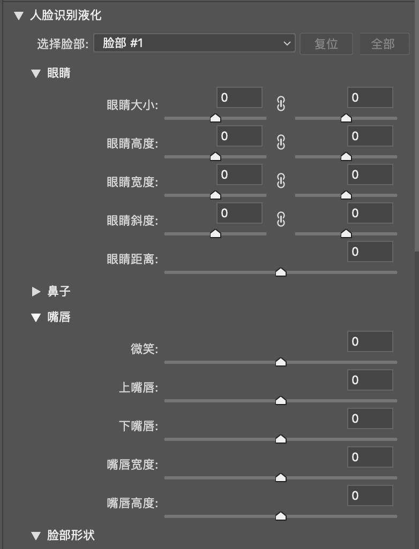The height and width of the screenshot is (549, 419).
Task: Collapse the 眼睛 section
Action: tap(36, 73)
